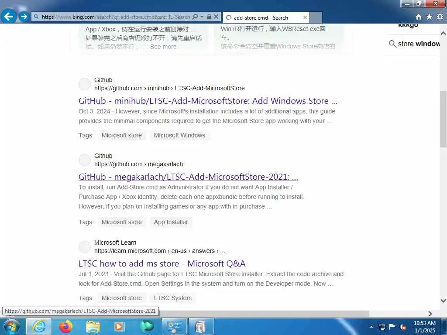
Task: Open GitHub minihub/LTSC-Add-MicrosoftStore result
Action: tap(208, 101)
